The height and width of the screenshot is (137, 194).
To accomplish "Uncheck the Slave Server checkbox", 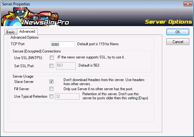I will 52,81.
